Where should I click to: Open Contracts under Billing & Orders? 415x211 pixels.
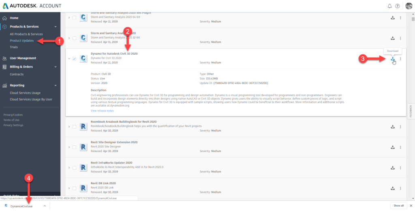coord(17,74)
